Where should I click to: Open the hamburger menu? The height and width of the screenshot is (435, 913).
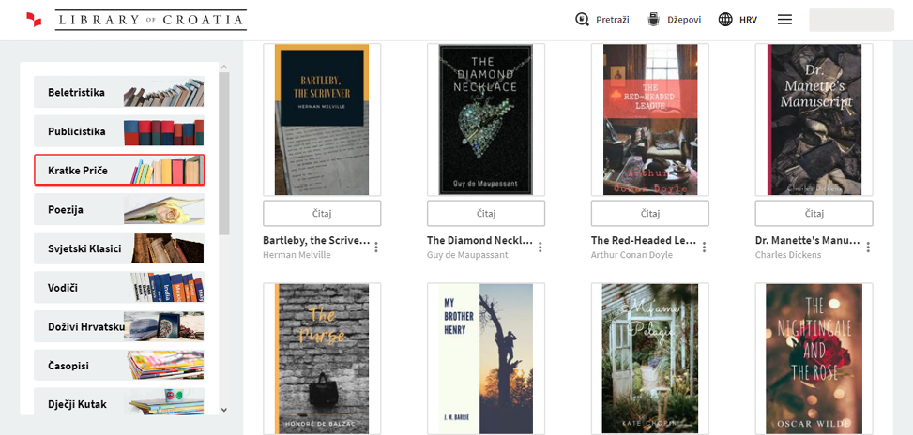tap(785, 20)
